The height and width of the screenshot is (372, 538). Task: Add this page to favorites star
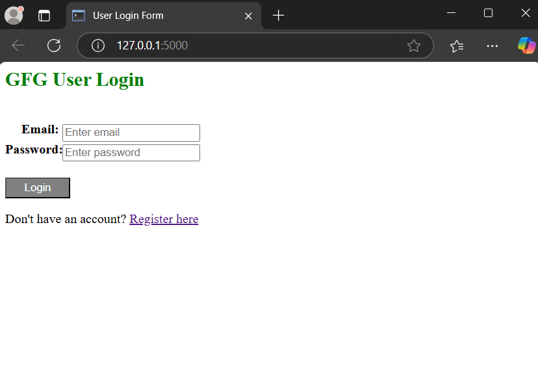pyautogui.click(x=414, y=46)
